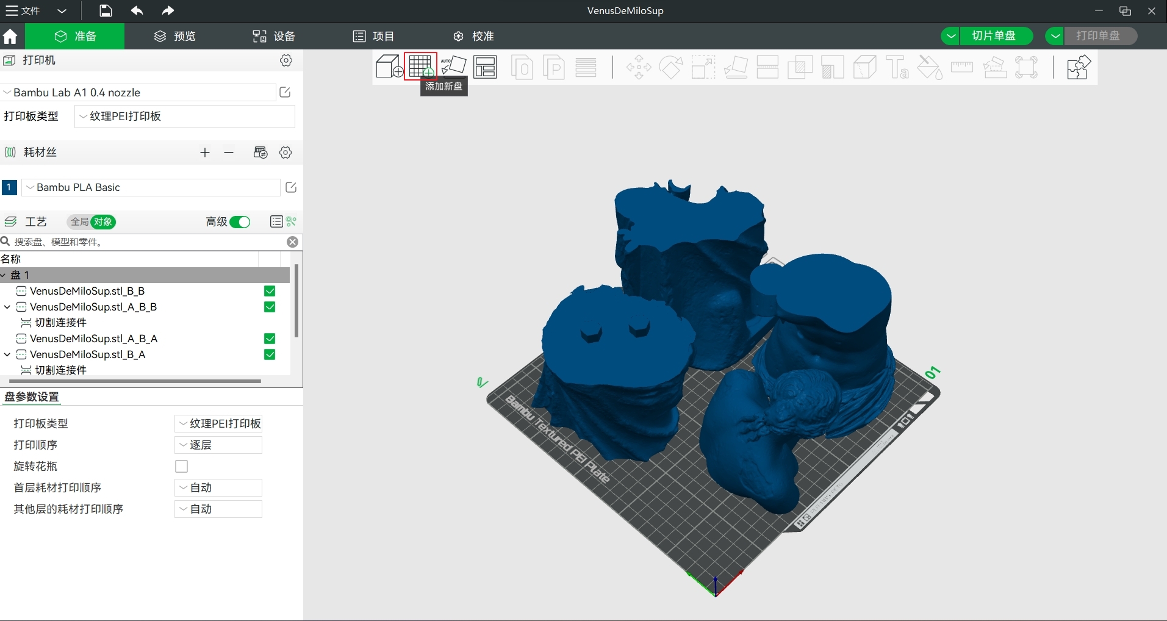Image resolution: width=1167 pixels, height=621 pixels.
Task: Switch process scope to 对象
Action: (103, 222)
